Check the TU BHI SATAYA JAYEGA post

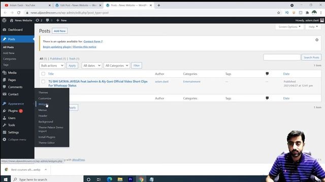(x=43, y=81)
